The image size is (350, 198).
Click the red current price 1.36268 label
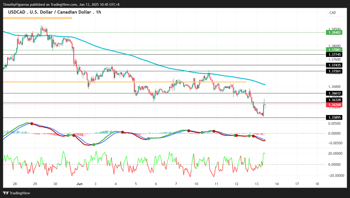pos(334,105)
